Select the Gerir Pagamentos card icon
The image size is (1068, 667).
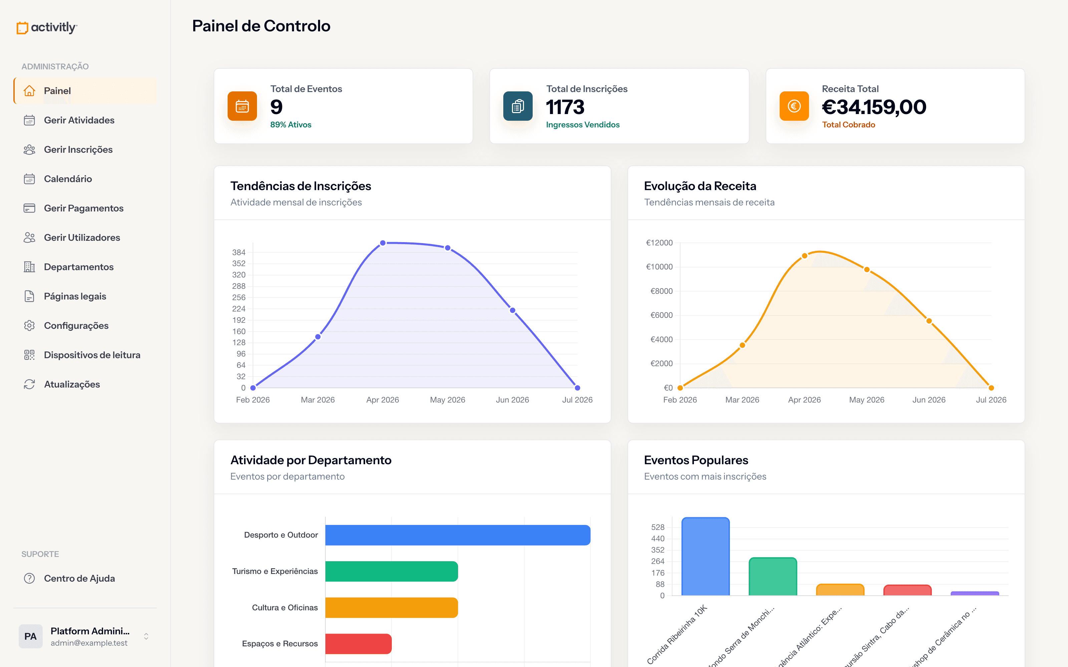tap(29, 208)
